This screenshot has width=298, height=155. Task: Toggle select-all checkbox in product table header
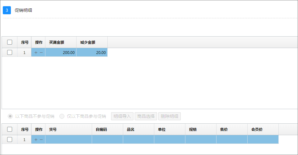(x=10, y=129)
